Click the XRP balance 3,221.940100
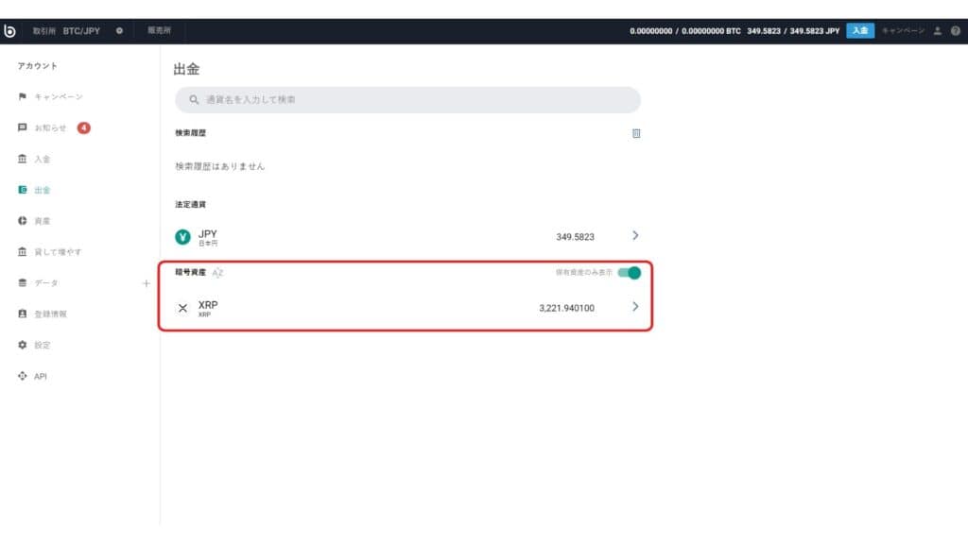This screenshot has height=544, width=968. coord(566,308)
